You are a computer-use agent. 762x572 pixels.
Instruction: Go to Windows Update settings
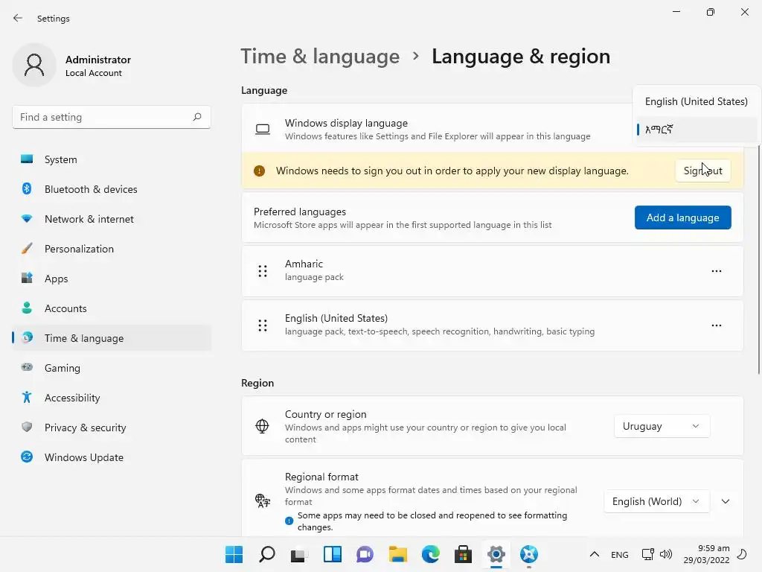[84, 457]
